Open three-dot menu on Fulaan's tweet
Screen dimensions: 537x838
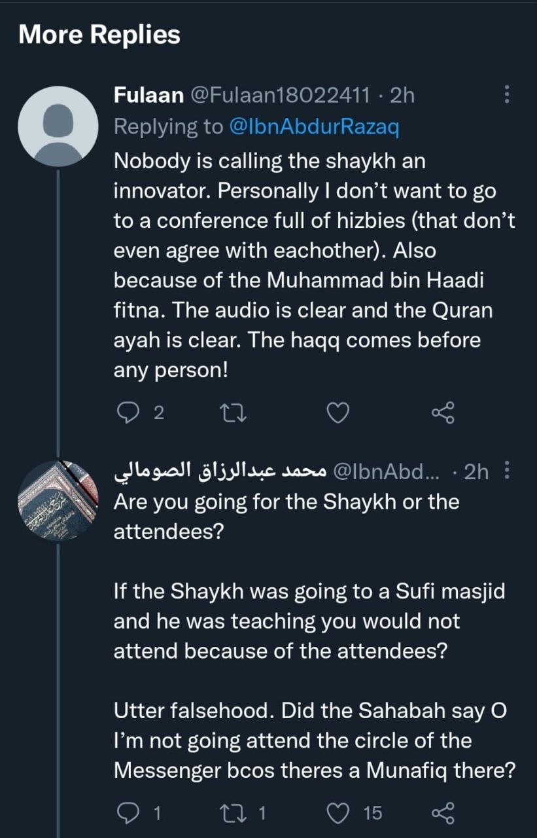click(x=506, y=95)
